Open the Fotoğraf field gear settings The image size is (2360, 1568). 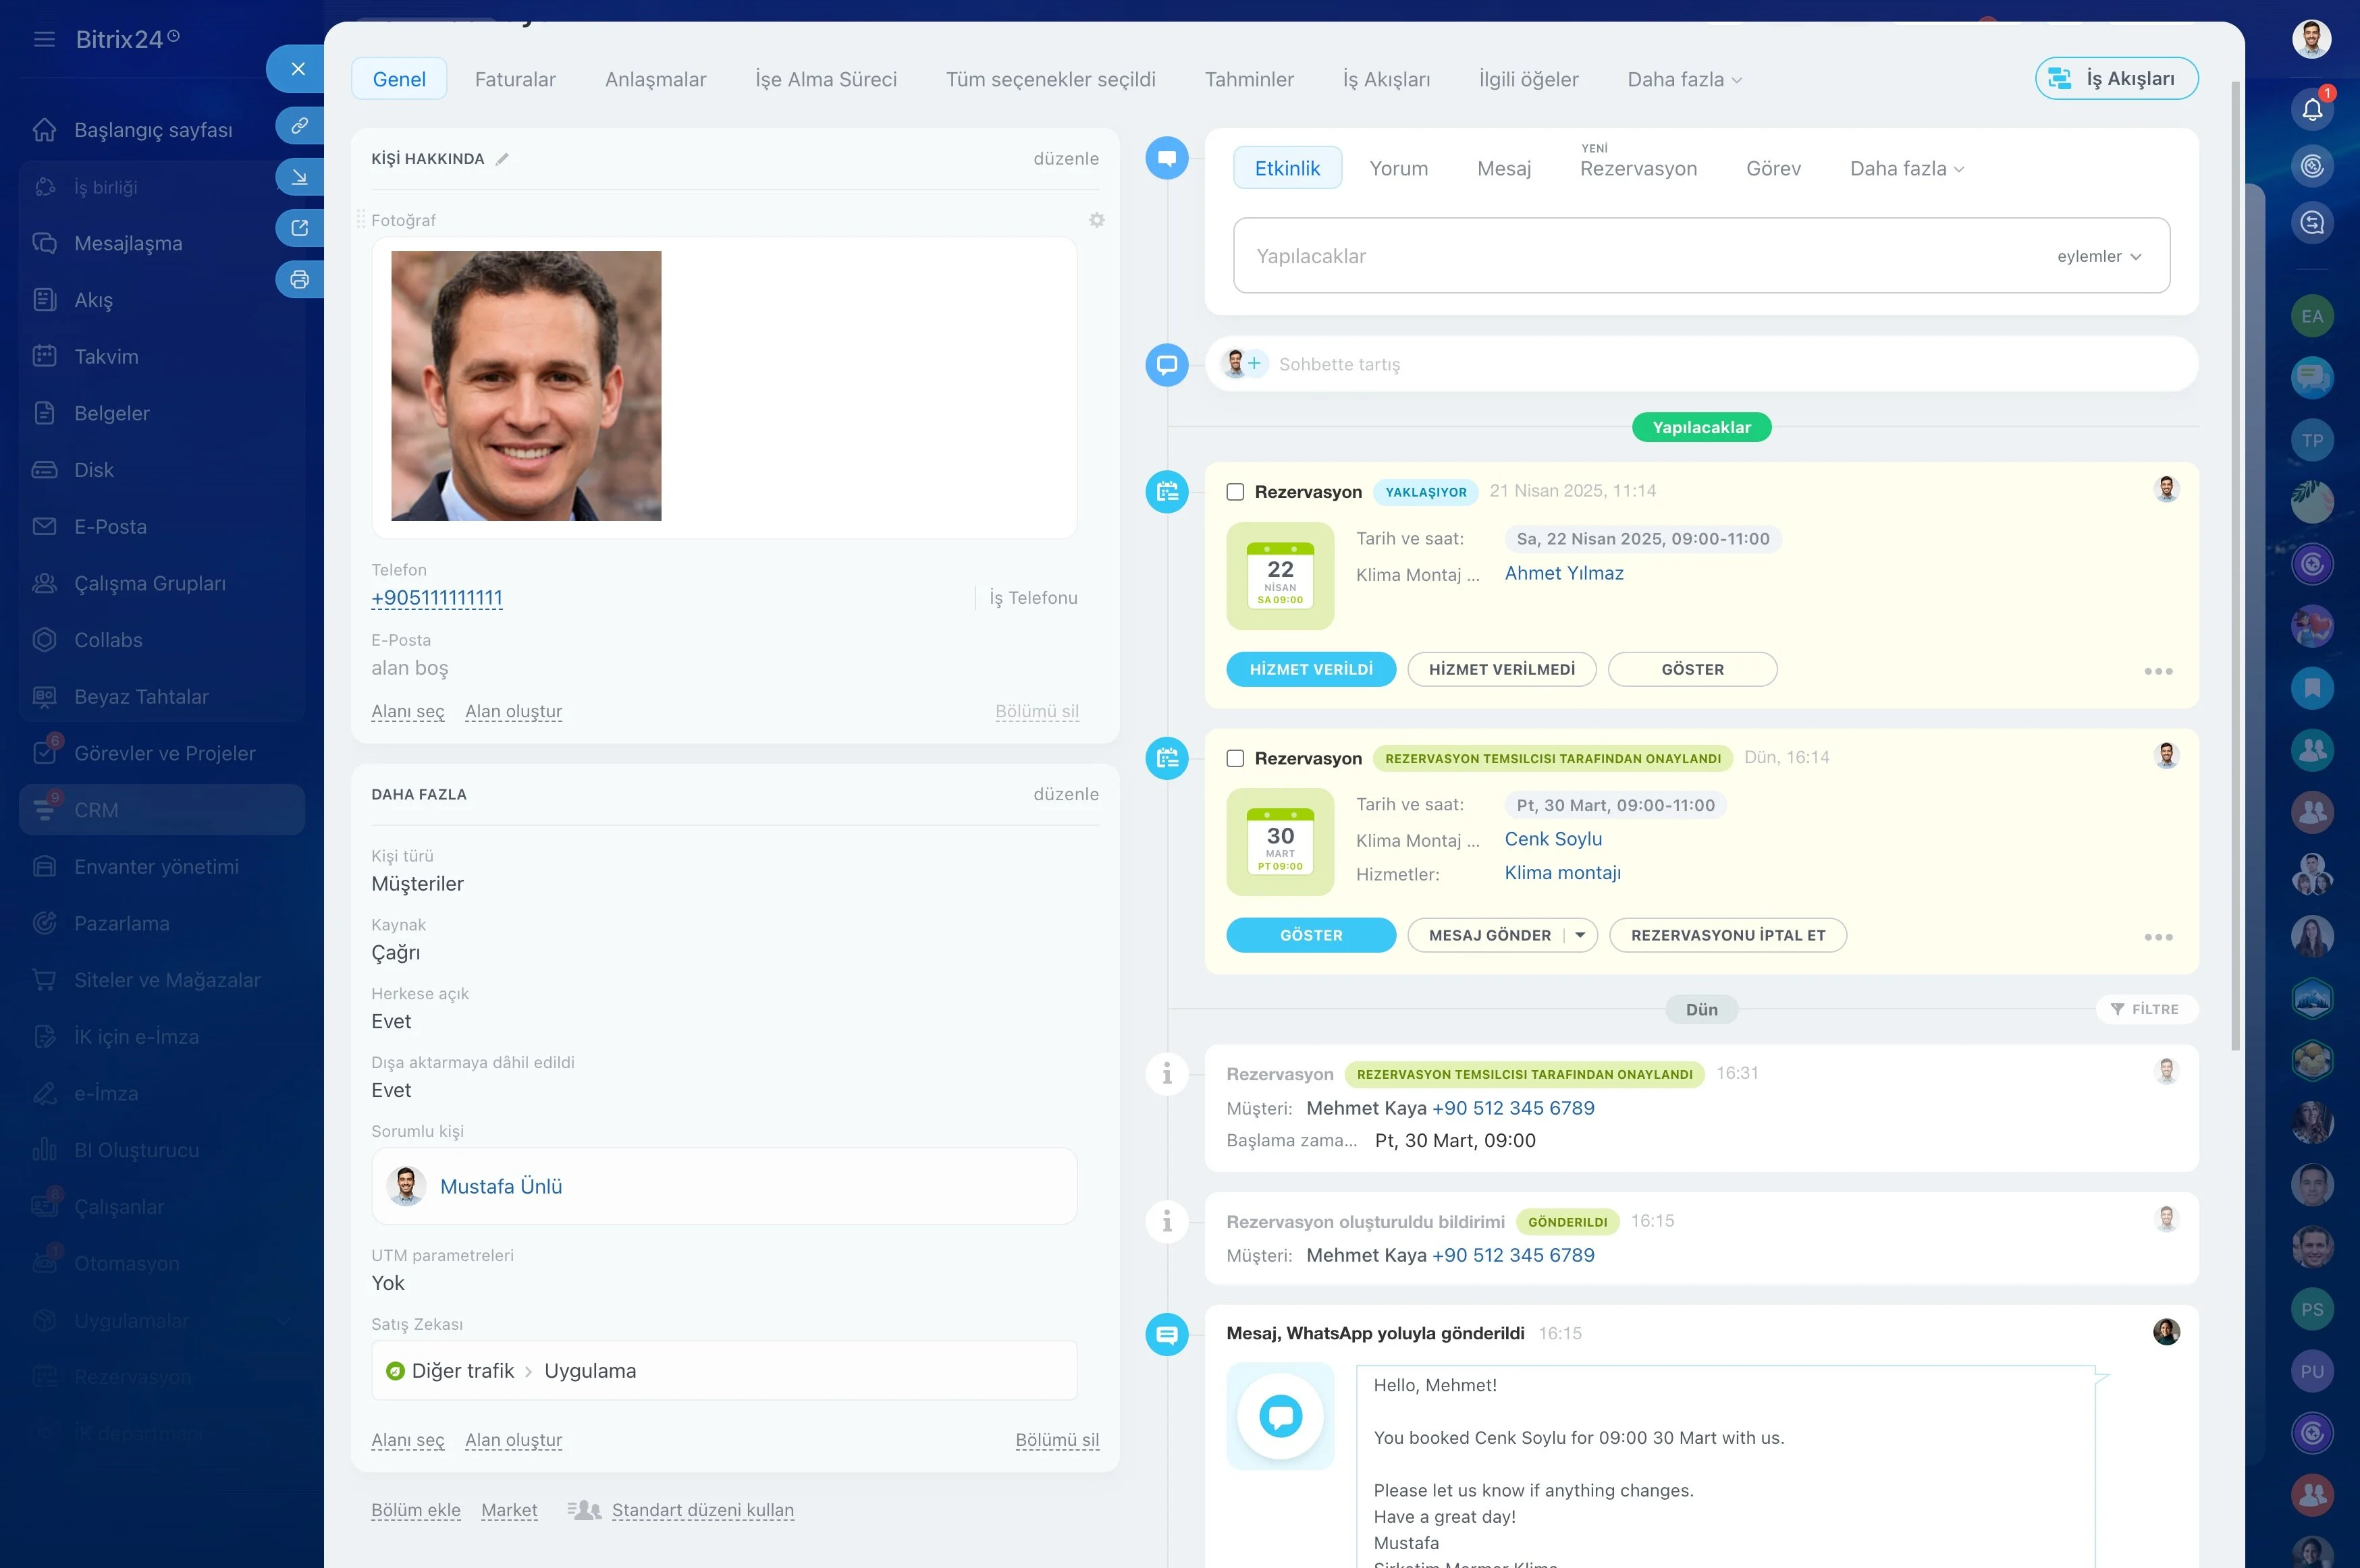(x=1096, y=220)
